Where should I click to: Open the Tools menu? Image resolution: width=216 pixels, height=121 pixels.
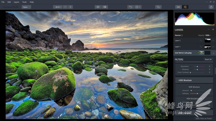pos(24,2)
